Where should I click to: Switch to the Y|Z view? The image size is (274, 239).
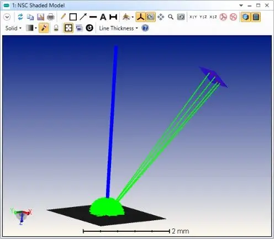pos(203,17)
